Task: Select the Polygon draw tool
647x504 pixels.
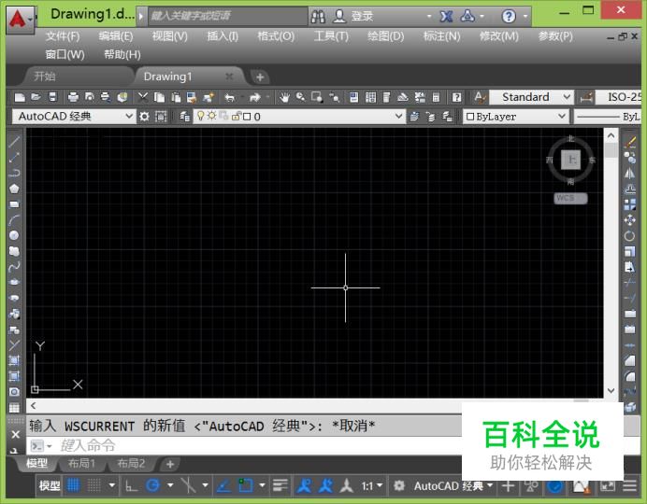Action: coord(14,188)
